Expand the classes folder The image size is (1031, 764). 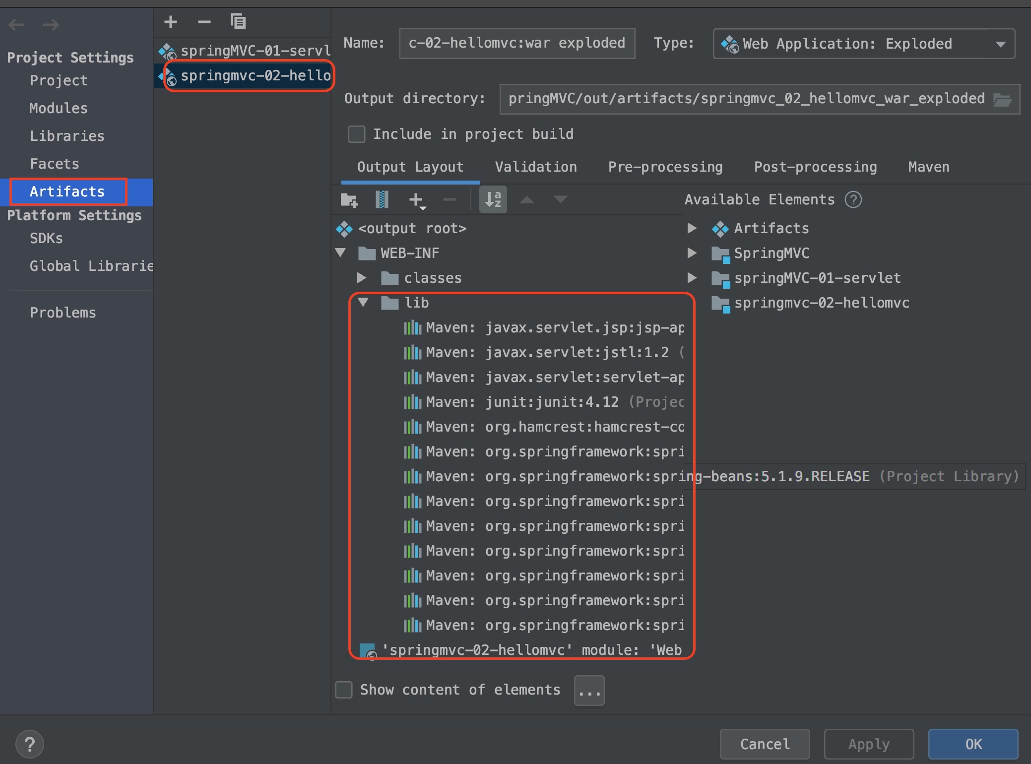pos(362,278)
